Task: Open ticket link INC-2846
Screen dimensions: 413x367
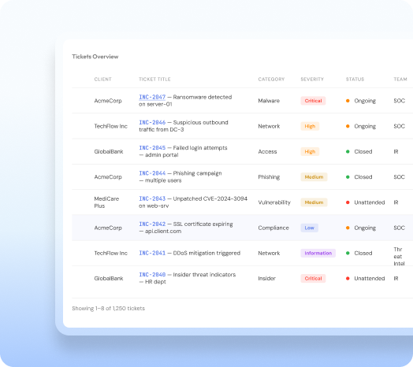Action: [152, 122]
